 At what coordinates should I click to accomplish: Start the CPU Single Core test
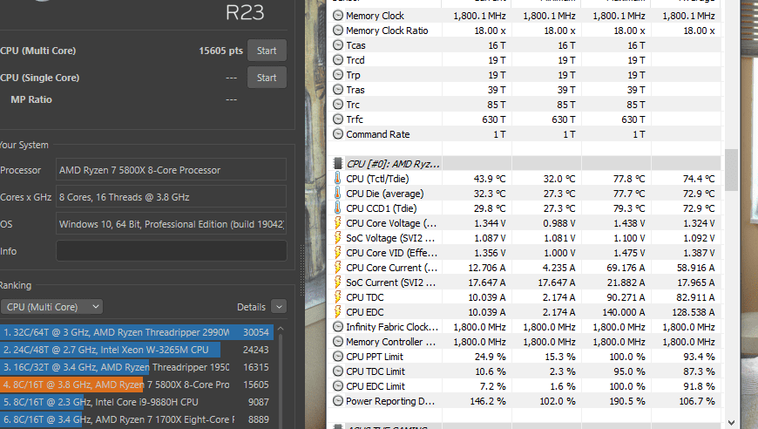(x=267, y=78)
